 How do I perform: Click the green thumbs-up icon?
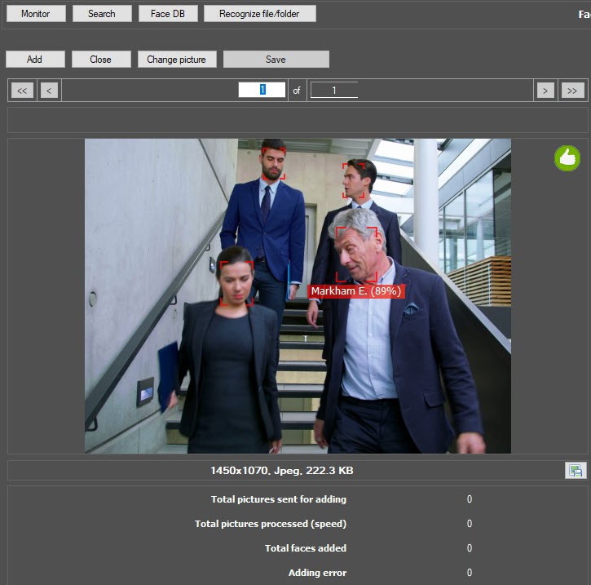[x=567, y=158]
